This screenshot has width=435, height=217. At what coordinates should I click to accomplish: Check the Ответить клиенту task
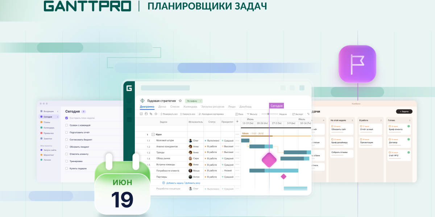point(67,154)
